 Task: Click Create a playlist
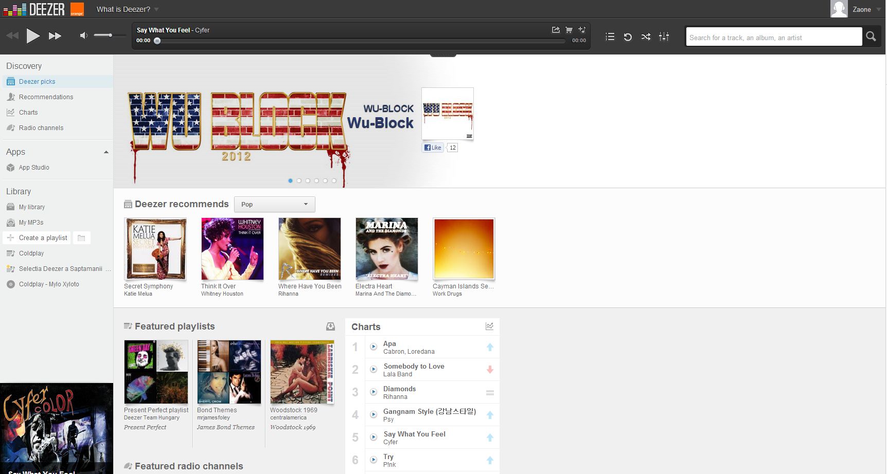tap(37, 238)
